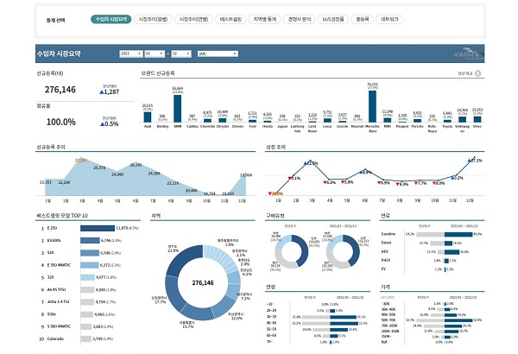Go to the 경쟁사 분석 tab
The height and width of the screenshot is (354, 518).
(x=300, y=19)
